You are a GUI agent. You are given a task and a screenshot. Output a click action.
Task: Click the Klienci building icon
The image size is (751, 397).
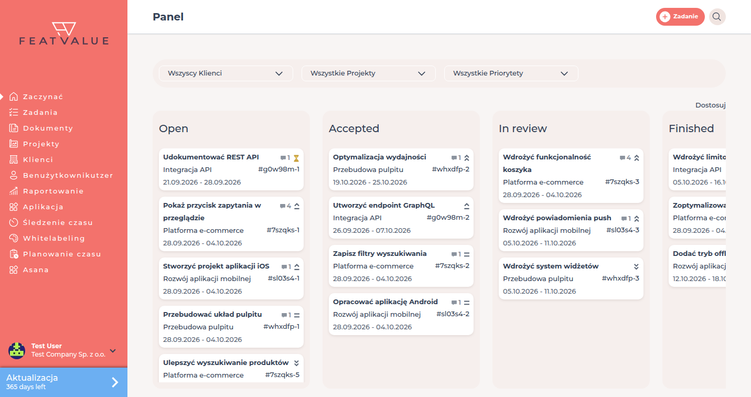tap(14, 159)
